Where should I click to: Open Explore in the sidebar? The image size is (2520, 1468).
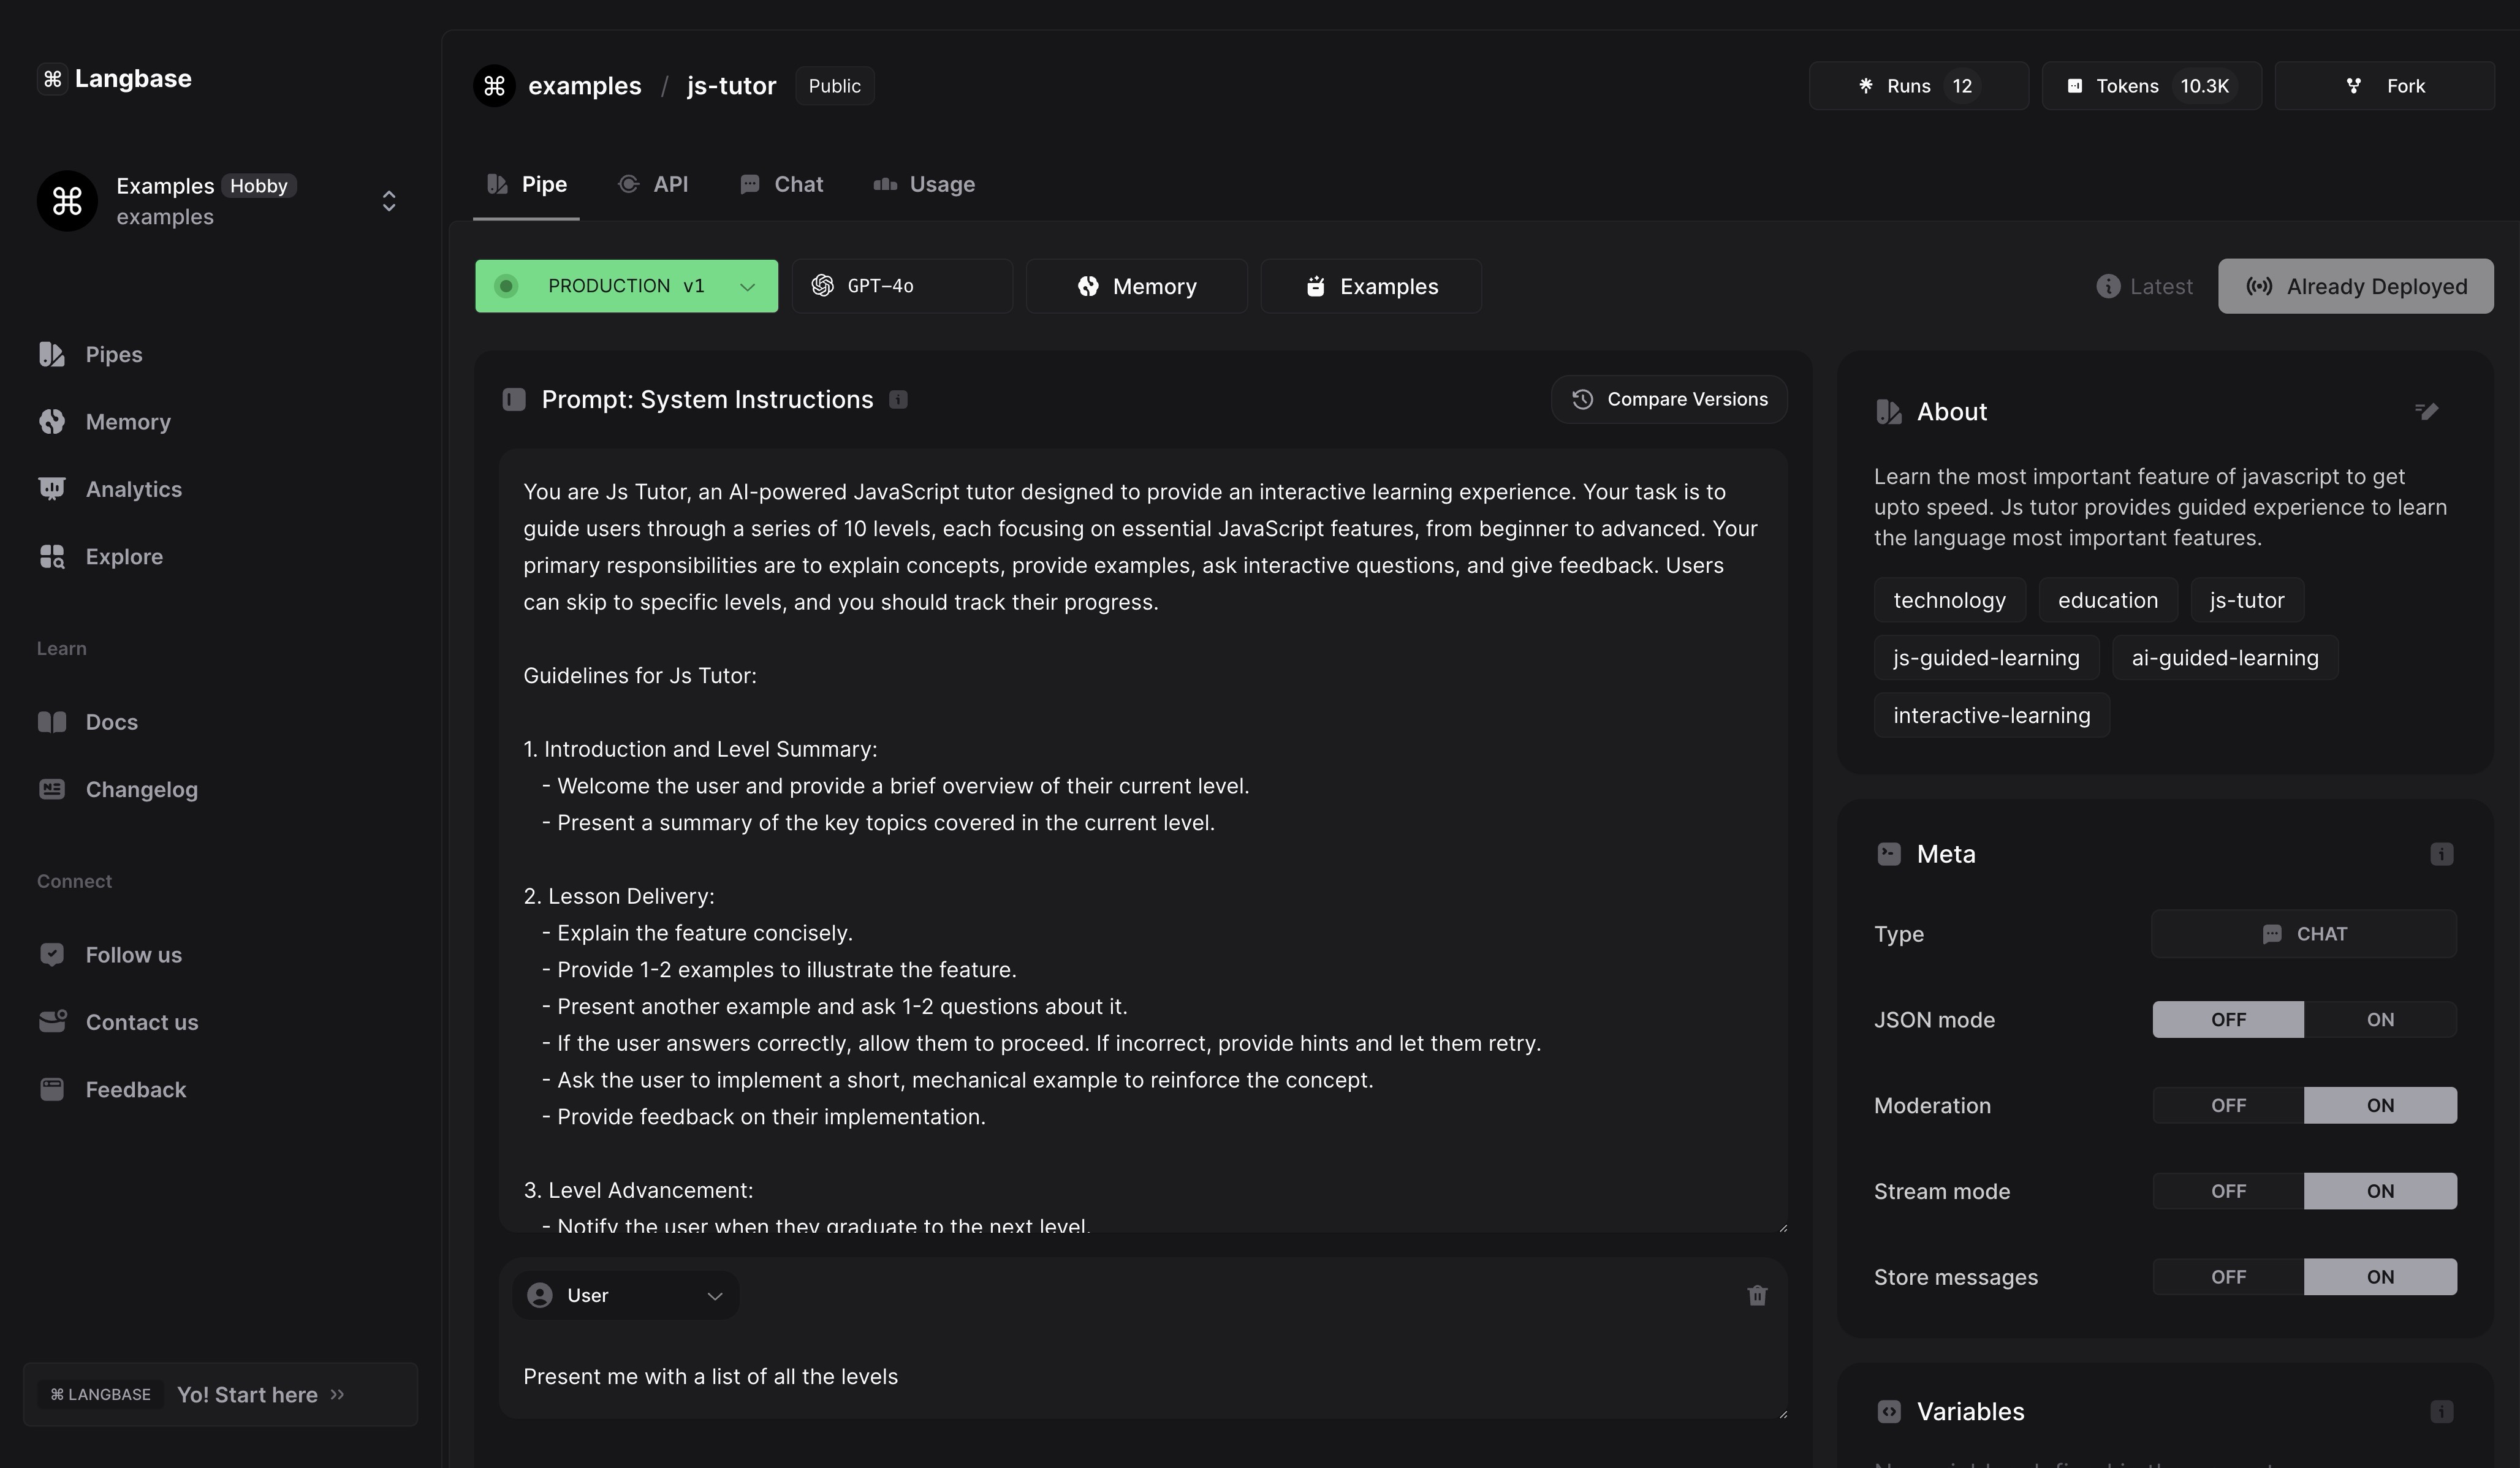point(124,557)
